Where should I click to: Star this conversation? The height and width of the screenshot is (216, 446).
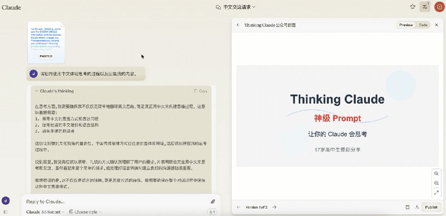[x=412, y=7]
